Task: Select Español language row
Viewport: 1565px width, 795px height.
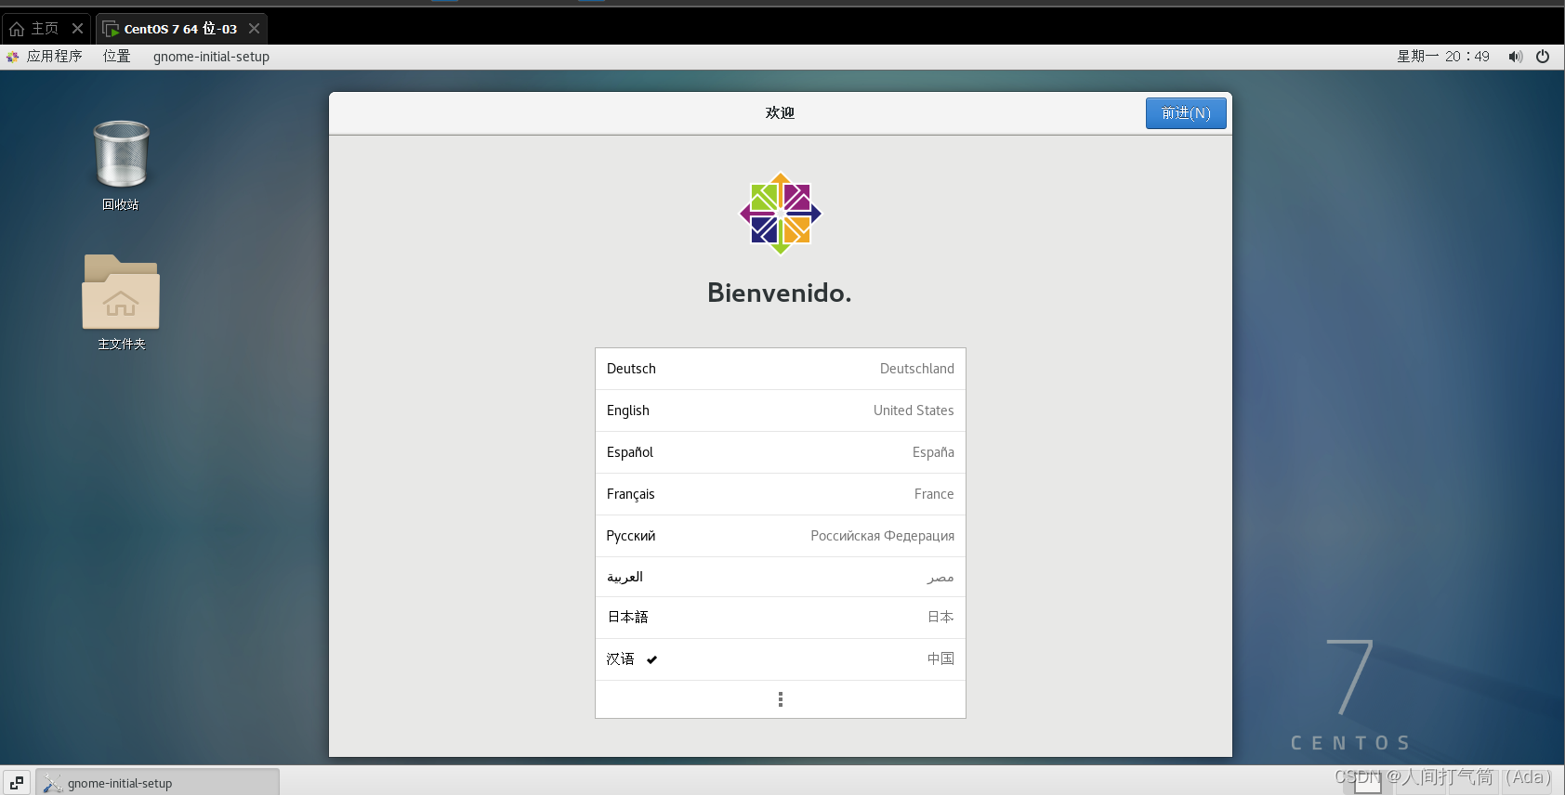Action: pyautogui.click(x=781, y=452)
